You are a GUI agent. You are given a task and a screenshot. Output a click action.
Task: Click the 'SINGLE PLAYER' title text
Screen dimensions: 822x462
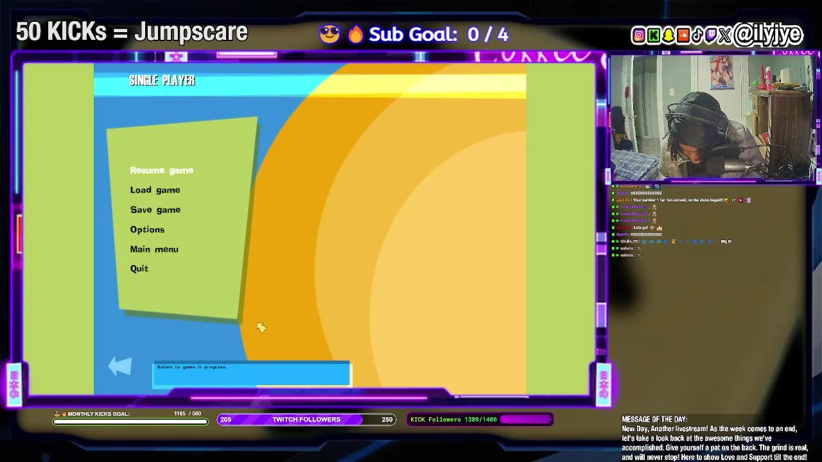click(x=162, y=81)
